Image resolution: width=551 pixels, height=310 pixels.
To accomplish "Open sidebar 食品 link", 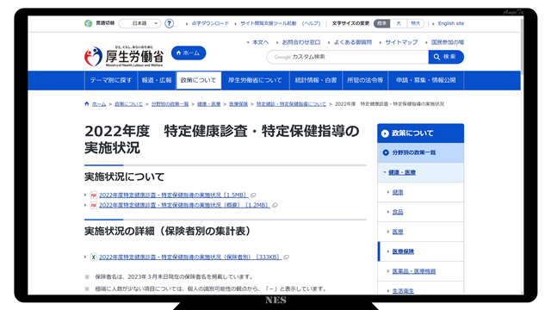I will (398, 212).
